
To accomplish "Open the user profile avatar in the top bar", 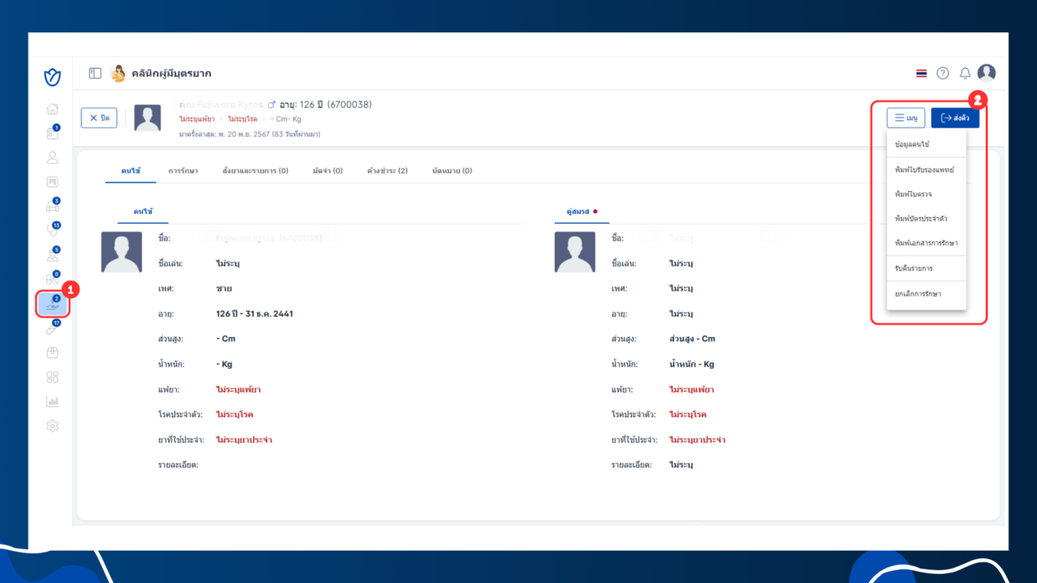I will (987, 73).
